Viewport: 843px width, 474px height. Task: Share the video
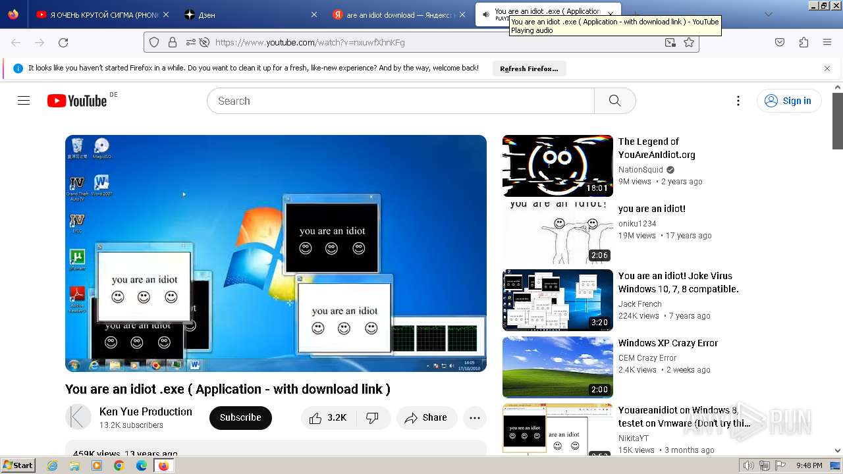point(427,418)
